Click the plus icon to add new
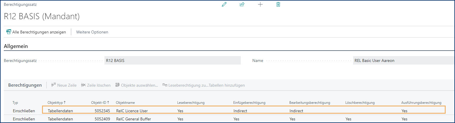This screenshot has width=455, height=123. (260, 4)
